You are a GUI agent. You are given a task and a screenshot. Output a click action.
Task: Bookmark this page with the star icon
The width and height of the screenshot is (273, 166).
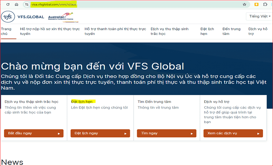[x=244, y=4]
